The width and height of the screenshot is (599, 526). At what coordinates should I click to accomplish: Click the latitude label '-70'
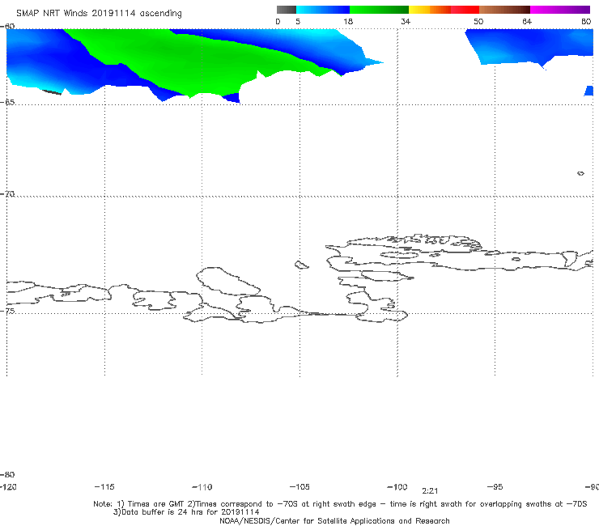[7, 194]
